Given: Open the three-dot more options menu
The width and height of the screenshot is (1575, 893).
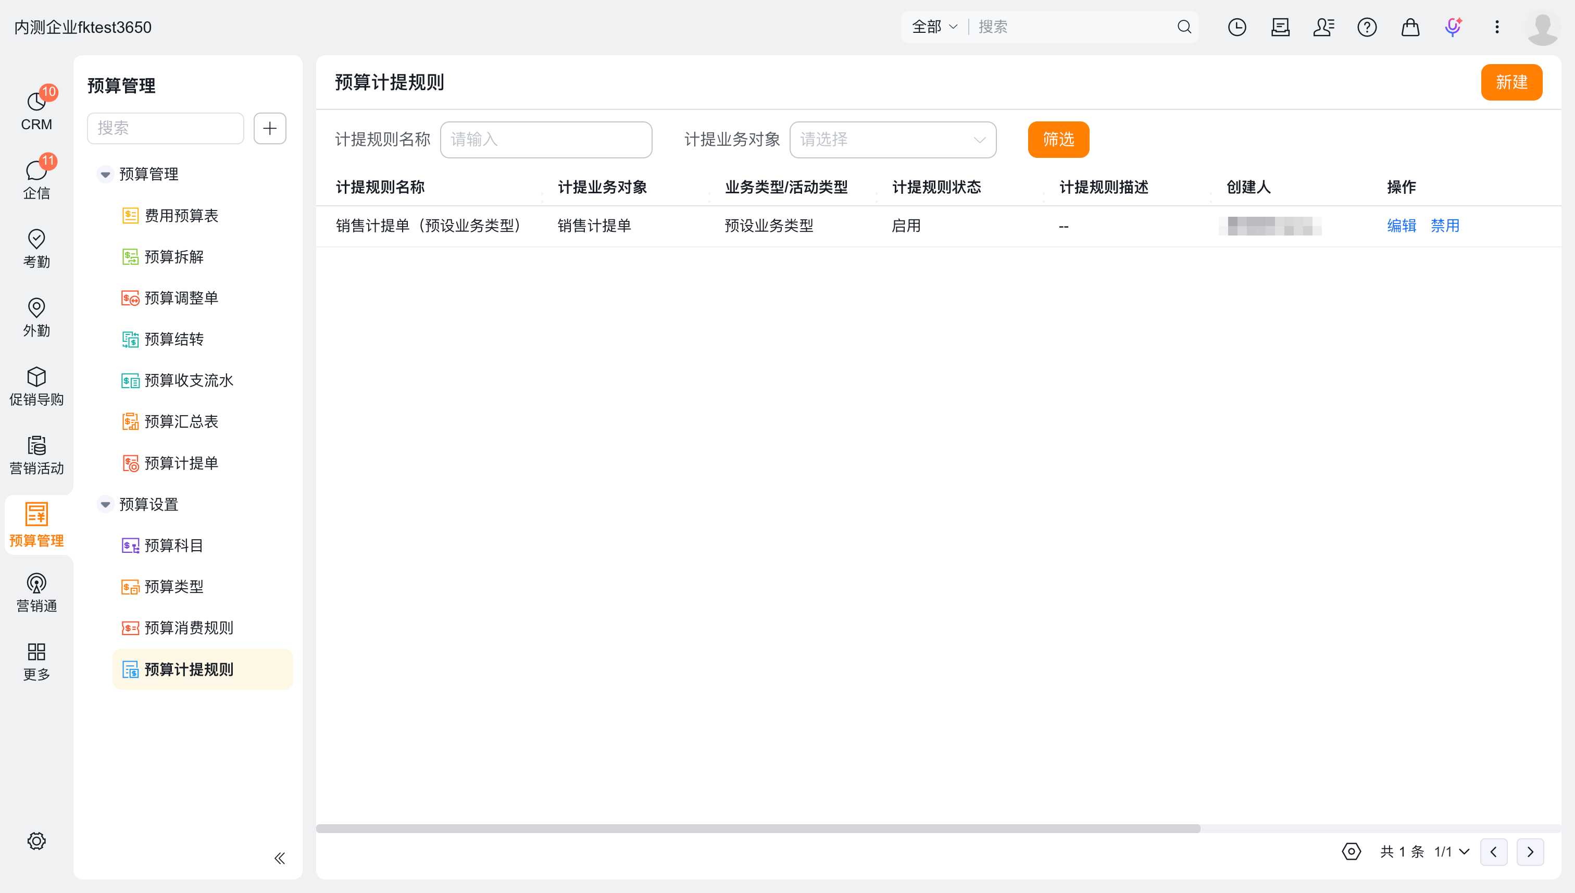Looking at the screenshot, I should pyautogui.click(x=1496, y=27).
